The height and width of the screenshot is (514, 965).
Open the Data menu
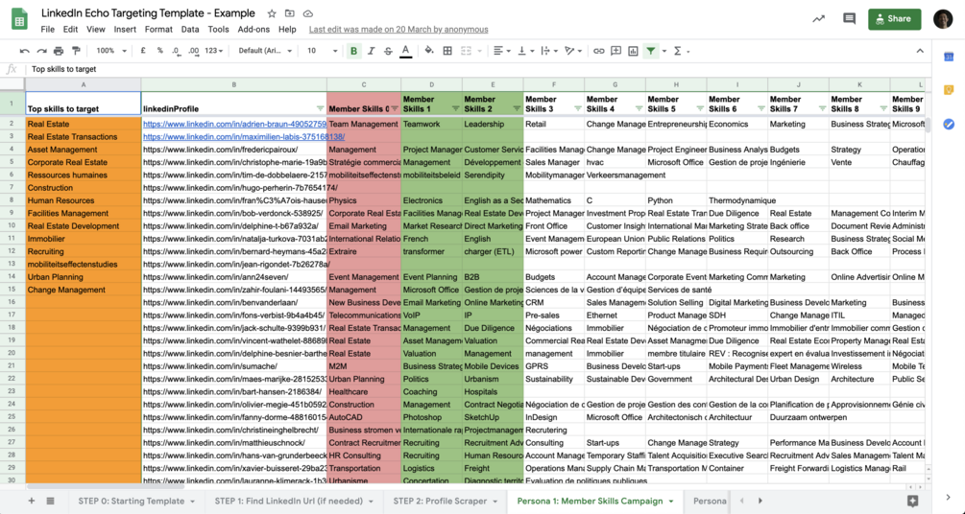[x=190, y=30]
